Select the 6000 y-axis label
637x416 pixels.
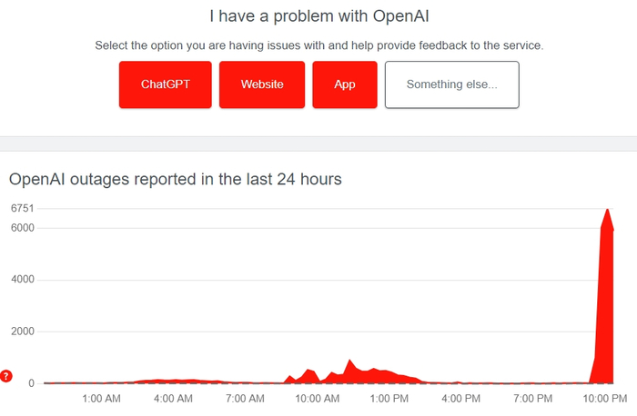pyautogui.click(x=22, y=228)
